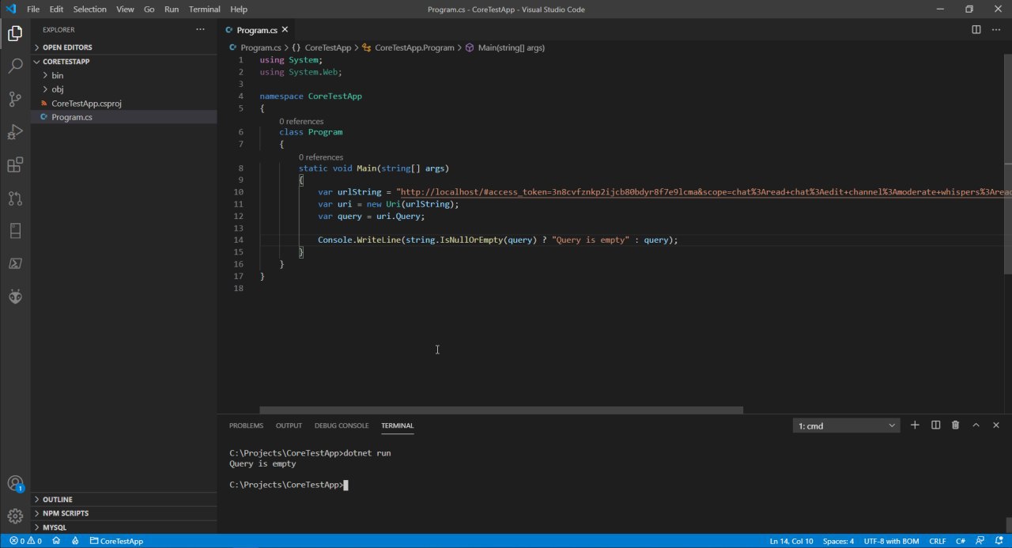The width and height of the screenshot is (1012, 548).
Task: Open the Edit menu
Action: 56,9
